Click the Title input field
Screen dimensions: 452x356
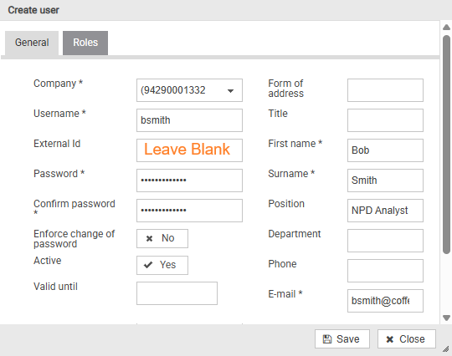point(385,120)
